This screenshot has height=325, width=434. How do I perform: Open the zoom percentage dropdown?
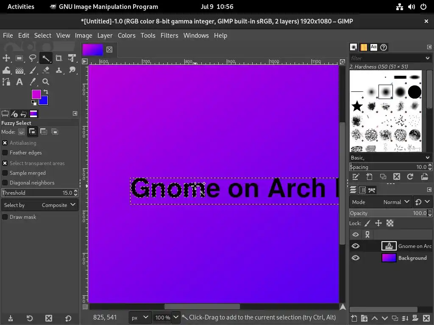pyautogui.click(x=175, y=317)
